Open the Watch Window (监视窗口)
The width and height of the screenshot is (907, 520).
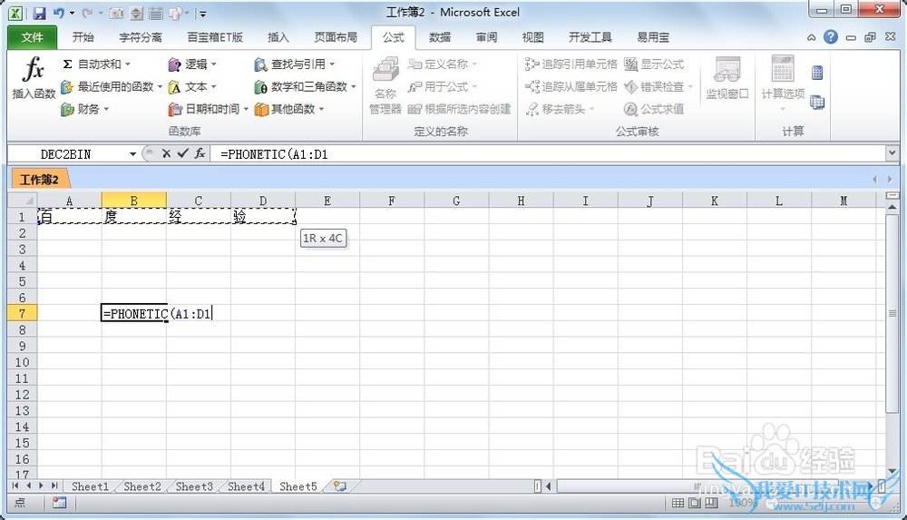[727, 78]
